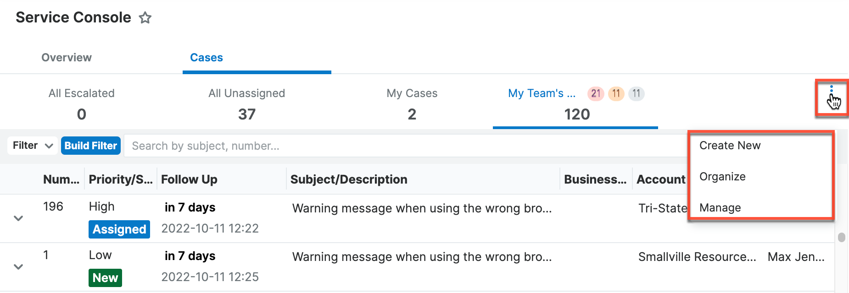Click the search by subject field
Screen dimensions: 849x293
coord(404,146)
